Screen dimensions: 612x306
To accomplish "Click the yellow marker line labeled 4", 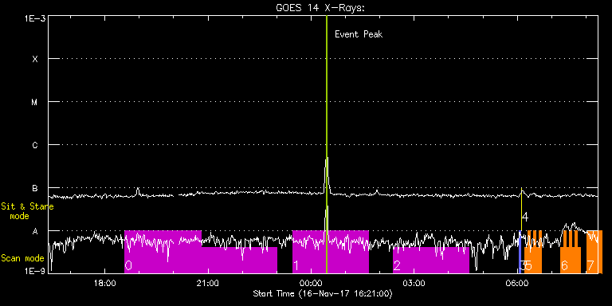I will [521, 209].
